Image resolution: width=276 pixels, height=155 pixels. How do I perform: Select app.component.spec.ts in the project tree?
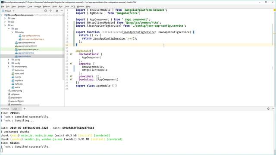tap(28, 50)
